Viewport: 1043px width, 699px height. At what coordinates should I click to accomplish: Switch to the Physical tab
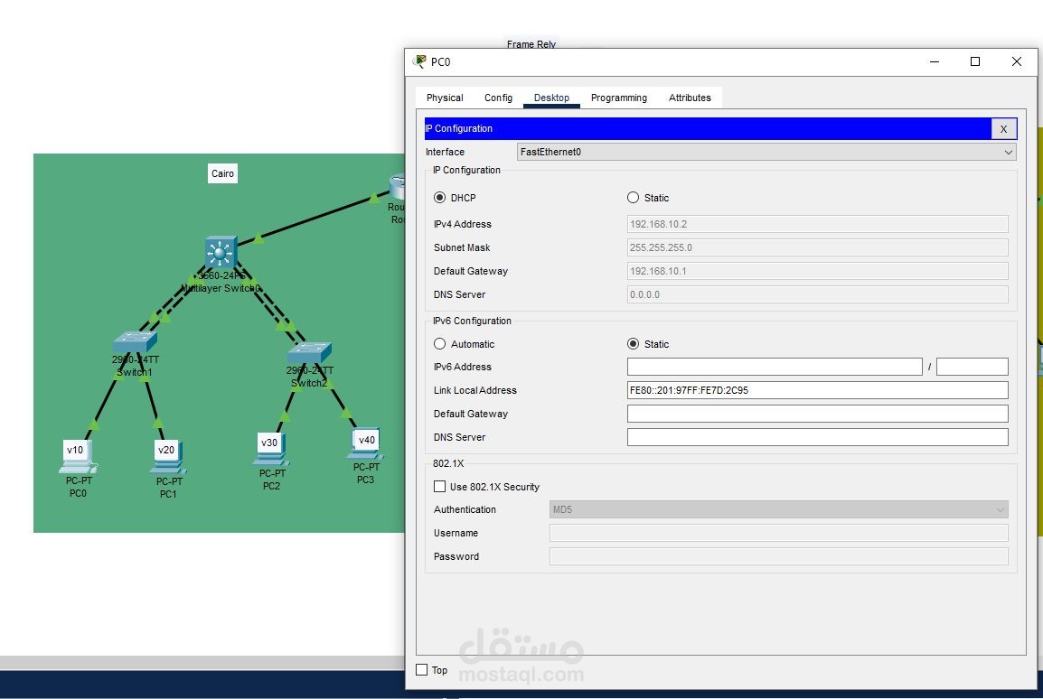click(x=445, y=98)
